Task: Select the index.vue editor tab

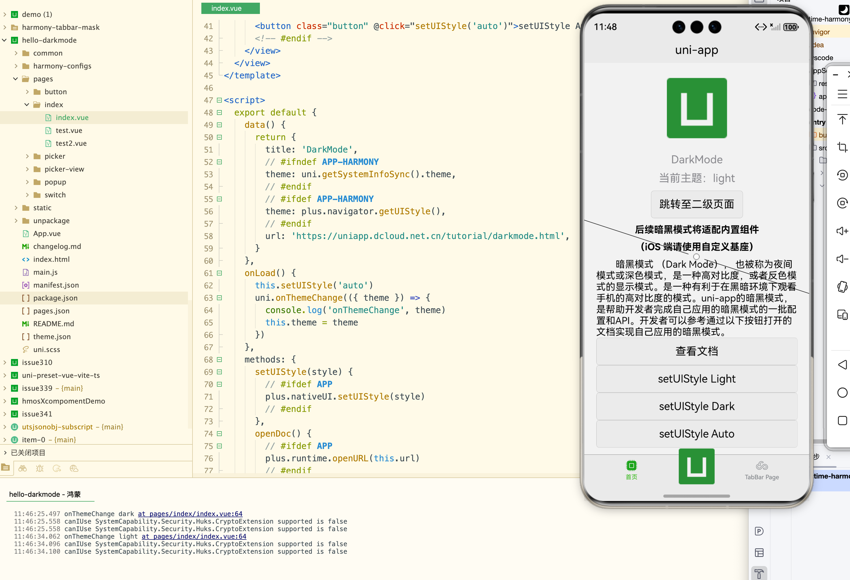Action: 230,8
